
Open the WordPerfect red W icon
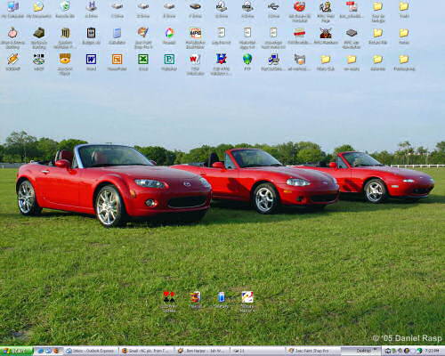click(x=195, y=64)
